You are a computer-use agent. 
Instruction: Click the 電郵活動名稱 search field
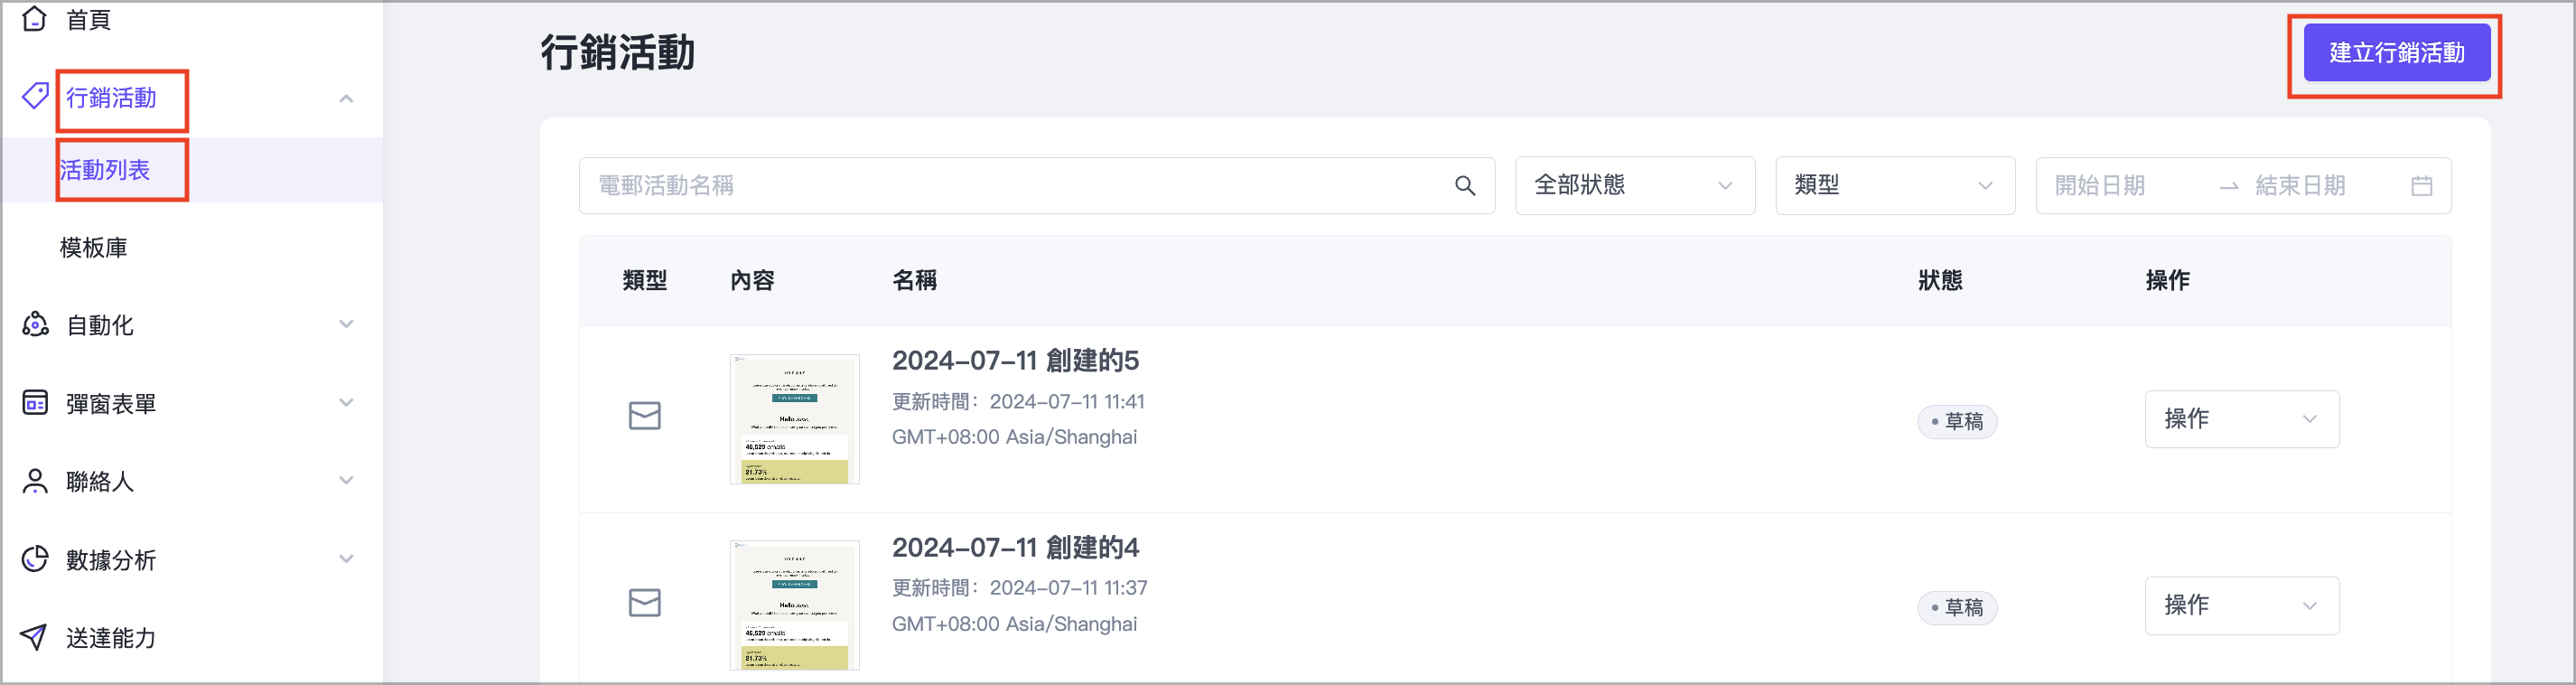point(1015,185)
